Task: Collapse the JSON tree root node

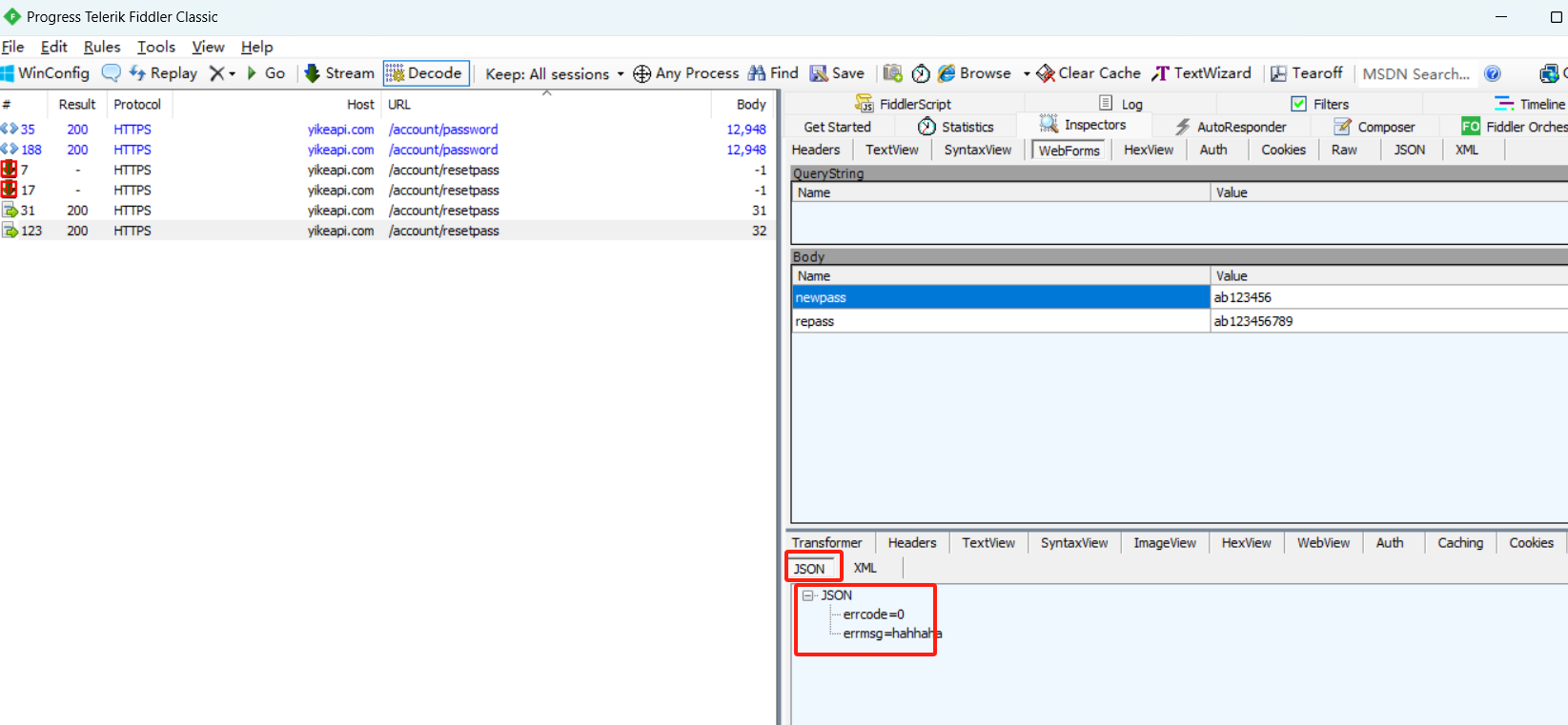Action: point(808,595)
